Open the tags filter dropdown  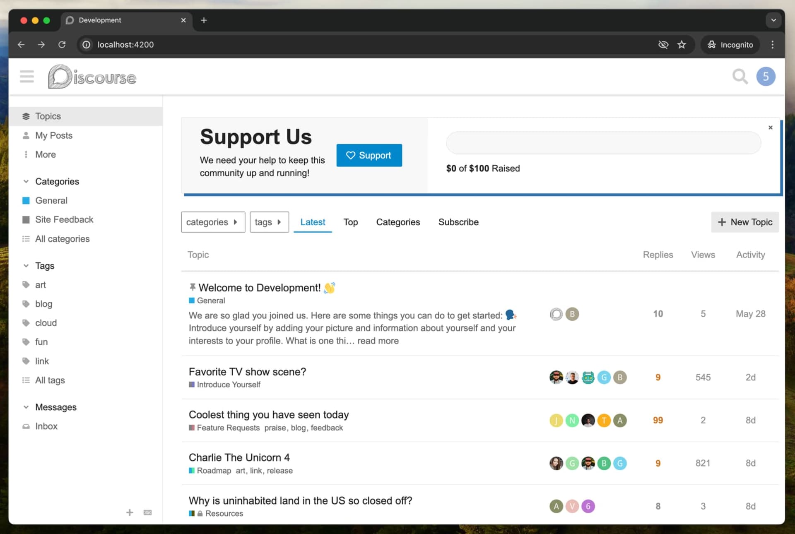[x=269, y=222]
